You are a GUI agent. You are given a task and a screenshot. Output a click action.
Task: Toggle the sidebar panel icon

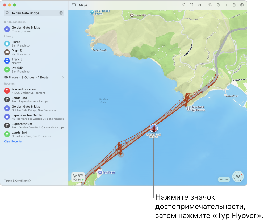click(74, 5)
